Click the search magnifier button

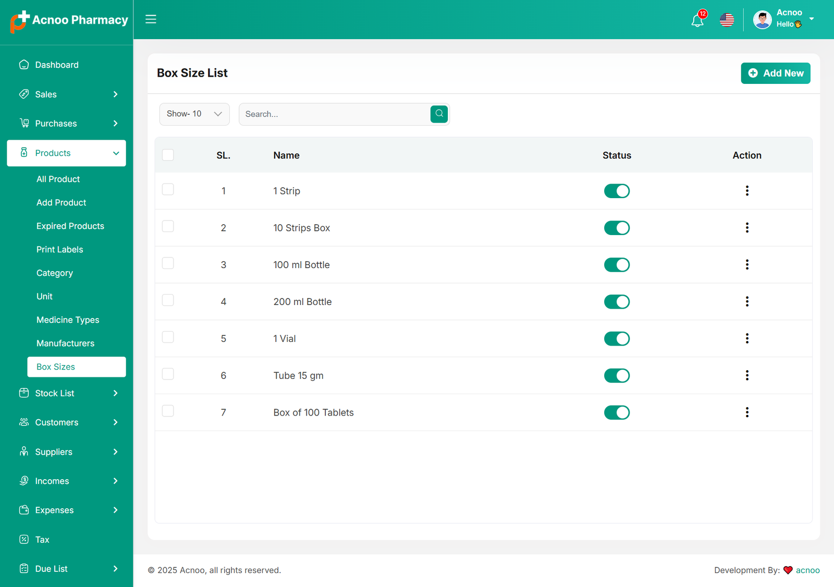[439, 114]
